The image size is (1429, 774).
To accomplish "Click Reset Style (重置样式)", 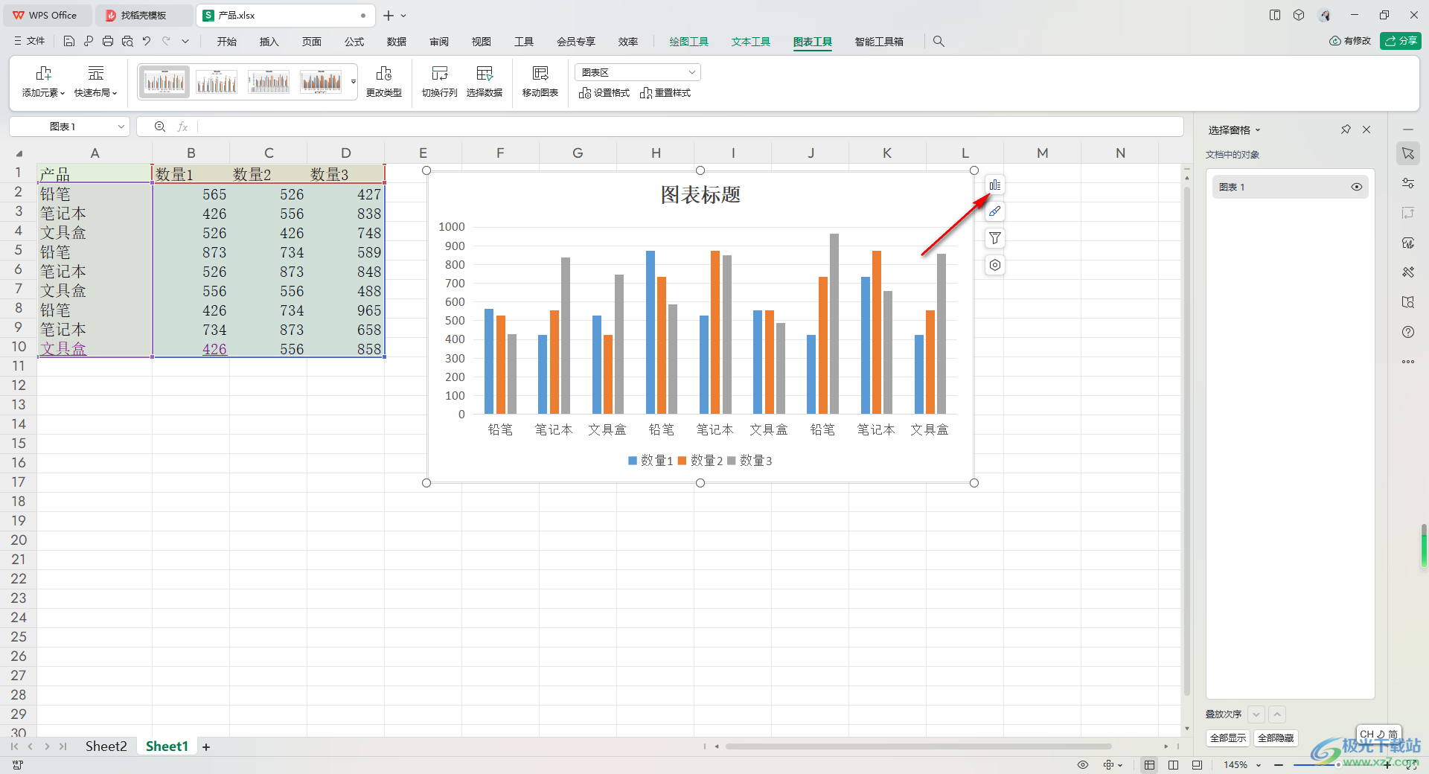I will coord(665,93).
